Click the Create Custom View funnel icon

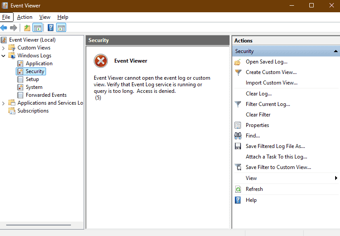[238, 72]
